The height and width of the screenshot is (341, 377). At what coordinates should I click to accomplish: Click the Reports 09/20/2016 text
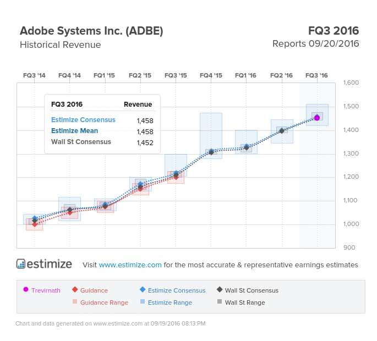(x=315, y=44)
